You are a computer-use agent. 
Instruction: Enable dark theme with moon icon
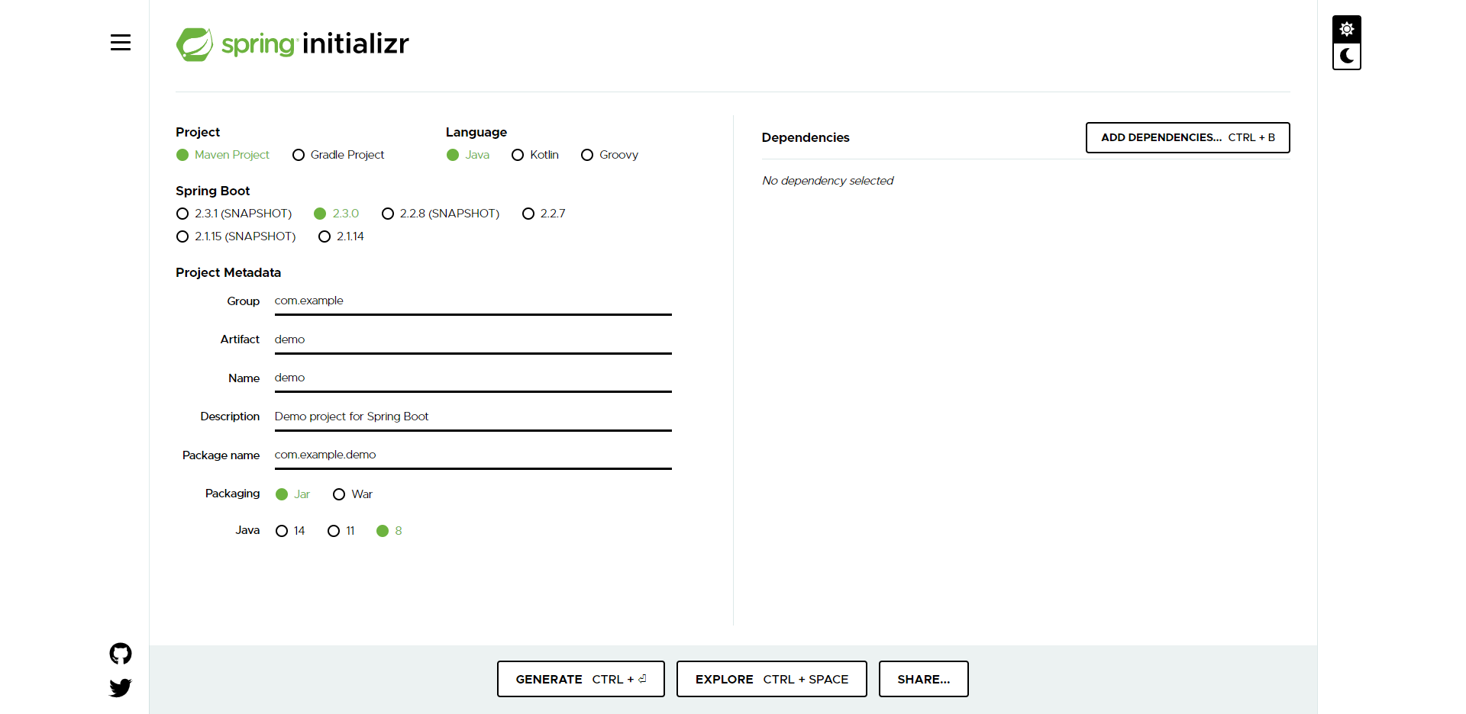tap(1346, 56)
